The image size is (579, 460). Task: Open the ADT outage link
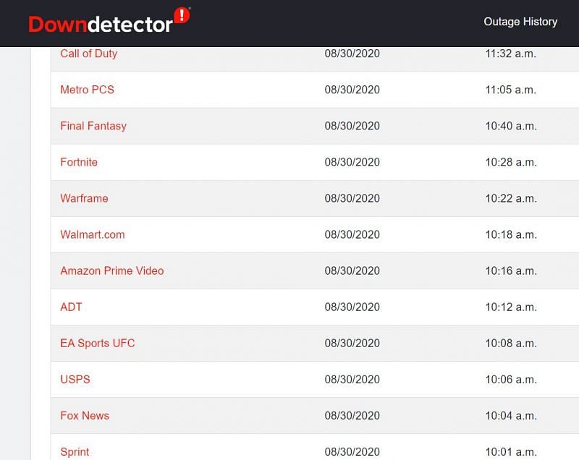click(x=71, y=307)
